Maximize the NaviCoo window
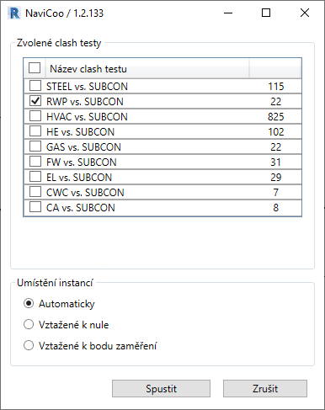This screenshot has width=325, height=410. click(266, 13)
